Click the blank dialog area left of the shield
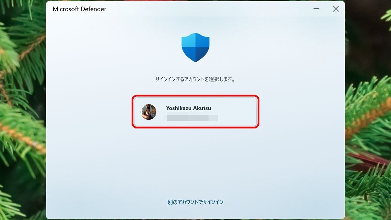391x220 pixels. 114,47
